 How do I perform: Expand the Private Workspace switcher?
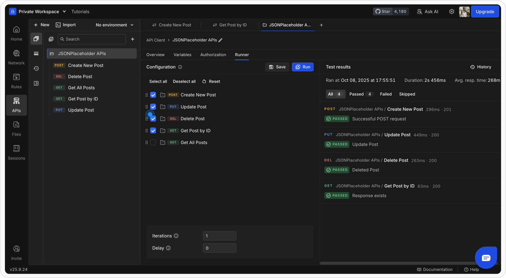38,11
